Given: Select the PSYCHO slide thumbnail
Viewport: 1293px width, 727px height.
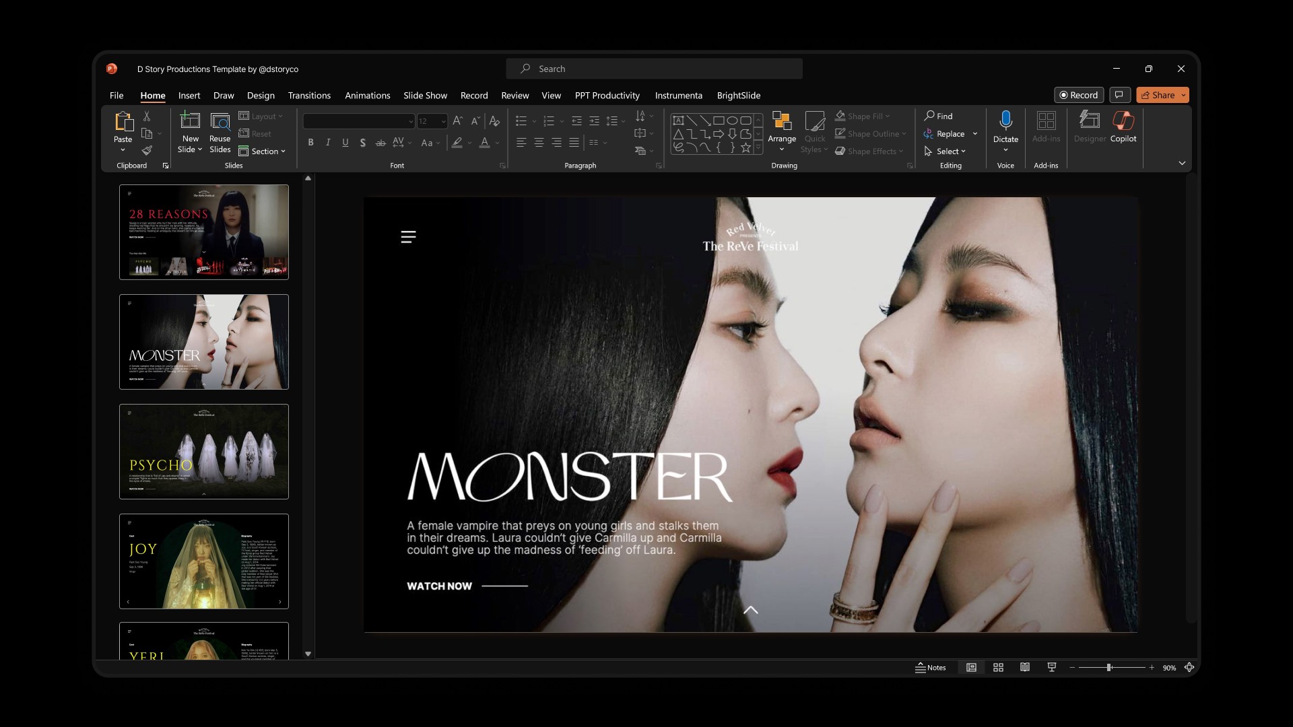Looking at the screenshot, I should 203,451.
